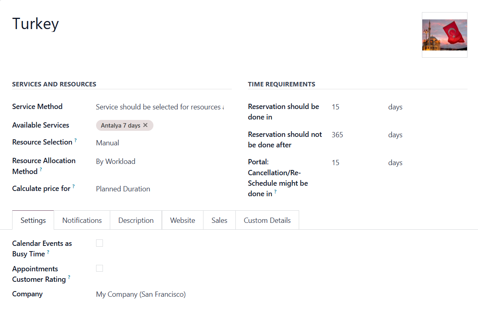Show help for Resource Selection
The height and width of the screenshot is (325, 478).
tap(75, 140)
